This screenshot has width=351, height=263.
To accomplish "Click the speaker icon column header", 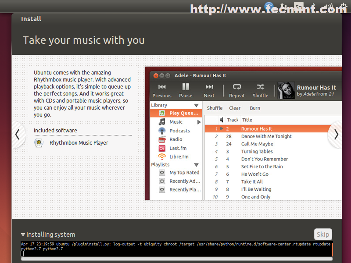I will point(222,120).
